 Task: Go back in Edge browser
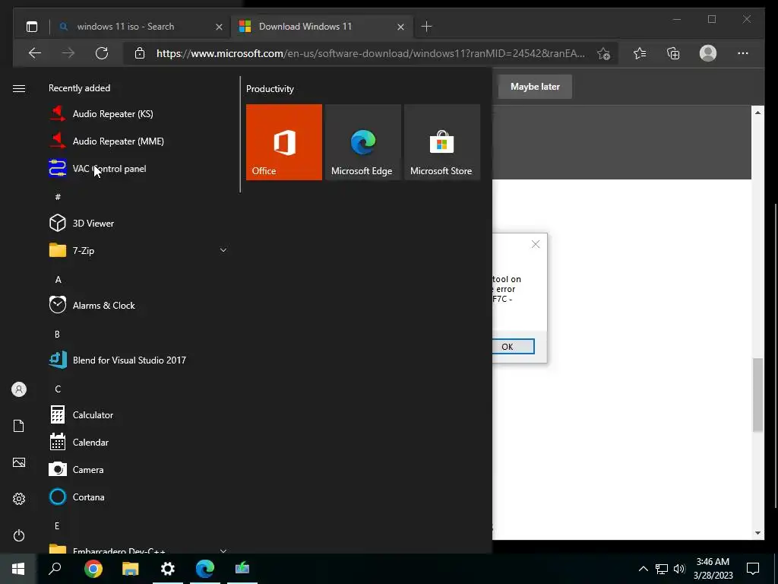click(35, 53)
